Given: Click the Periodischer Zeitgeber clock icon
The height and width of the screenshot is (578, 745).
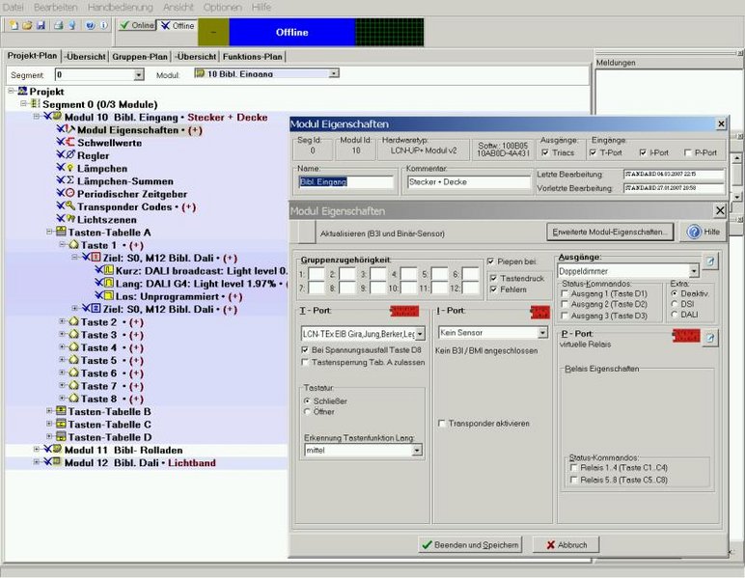Looking at the screenshot, I should (x=70, y=193).
